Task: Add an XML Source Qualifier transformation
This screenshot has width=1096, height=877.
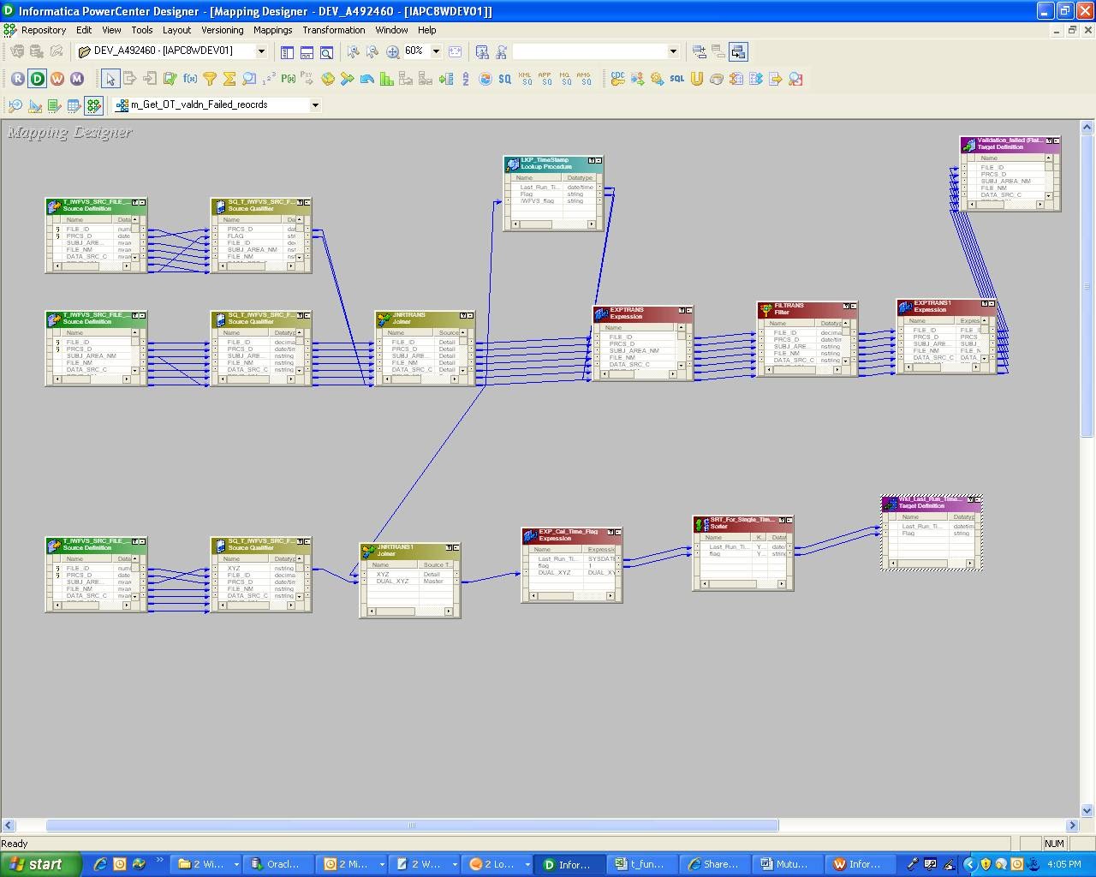Action: click(527, 79)
